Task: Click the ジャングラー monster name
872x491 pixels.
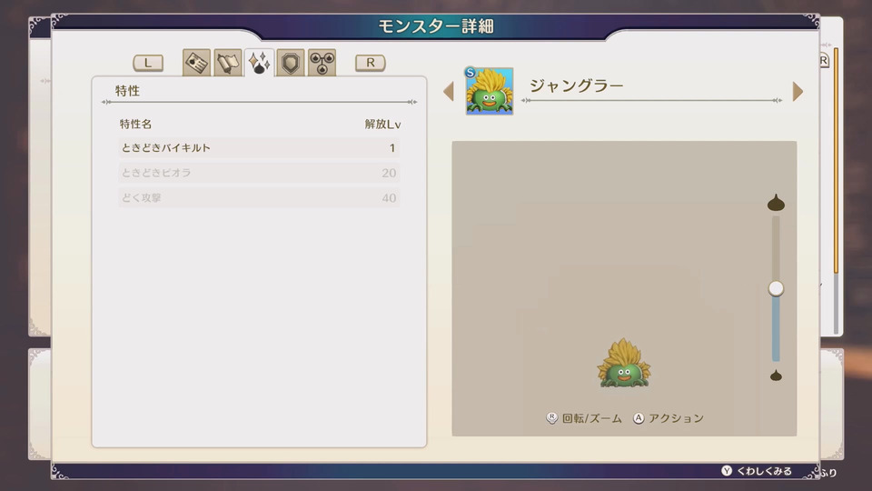Action: [576, 85]
